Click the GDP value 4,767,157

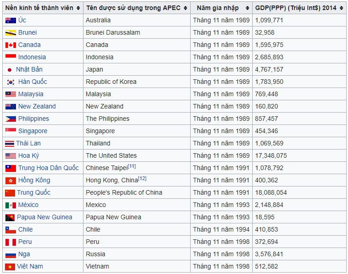269,69
